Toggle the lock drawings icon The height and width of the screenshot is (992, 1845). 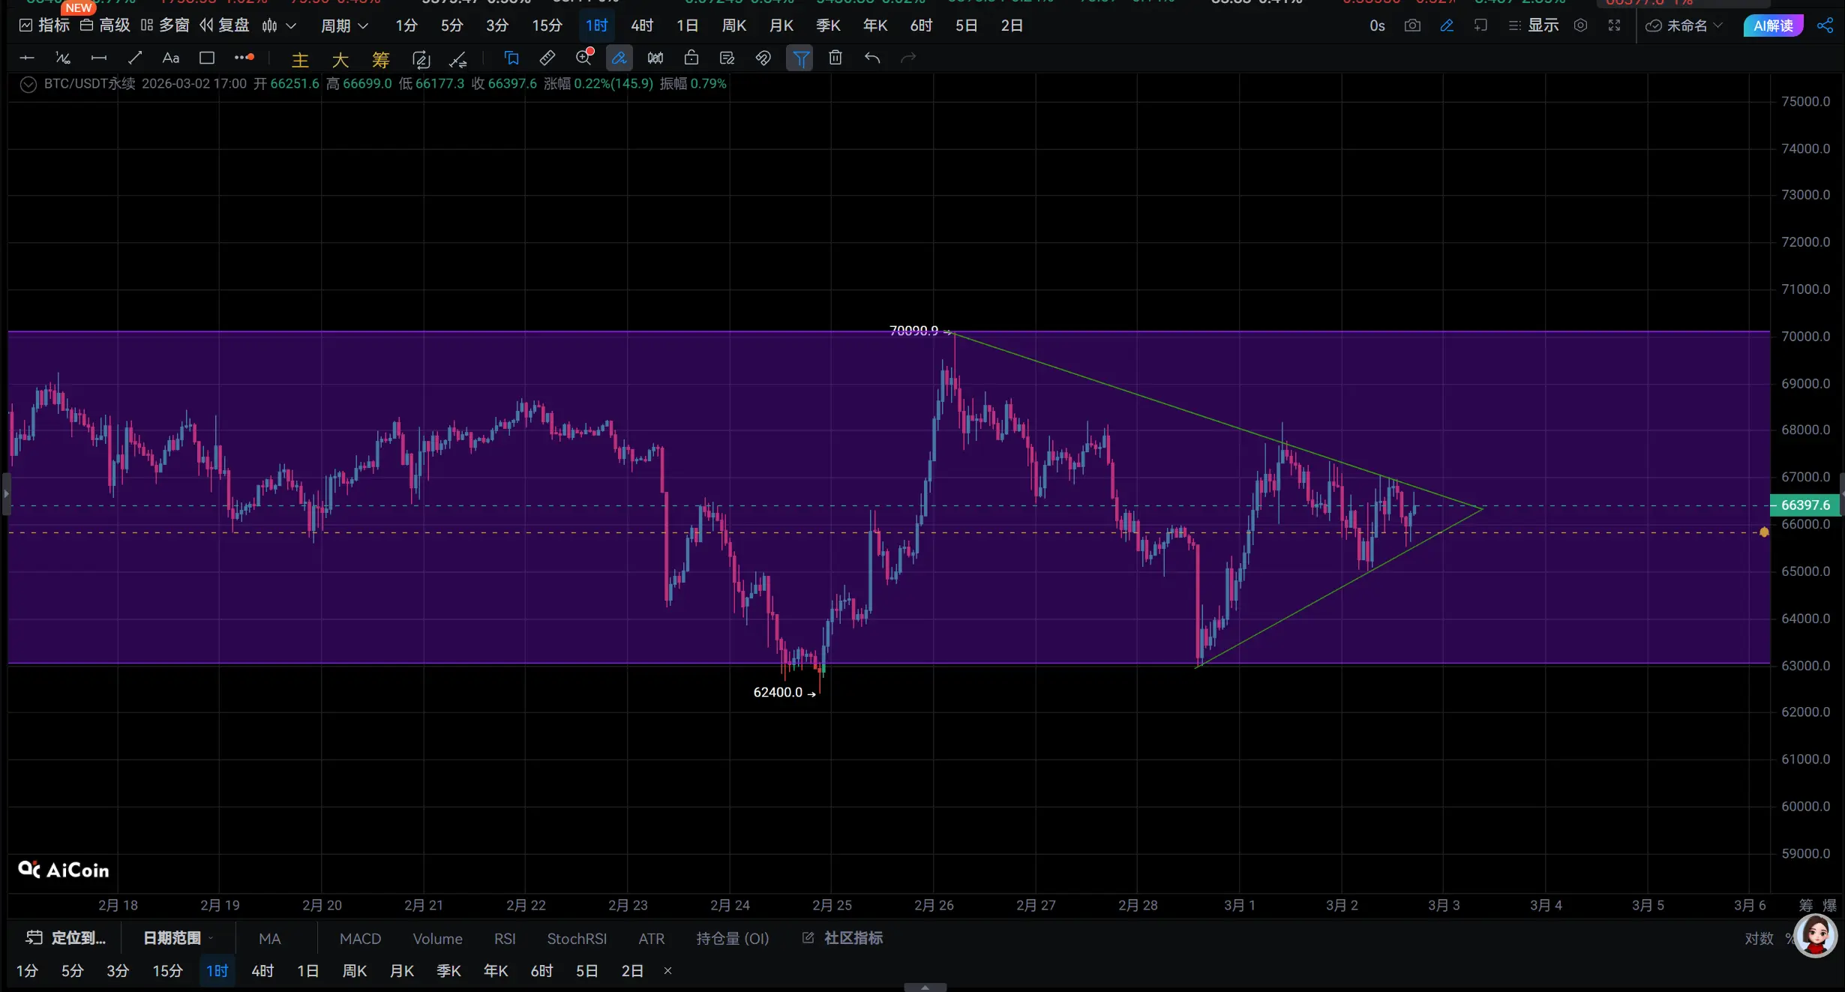pyautogui.click(x=691, y=58)
